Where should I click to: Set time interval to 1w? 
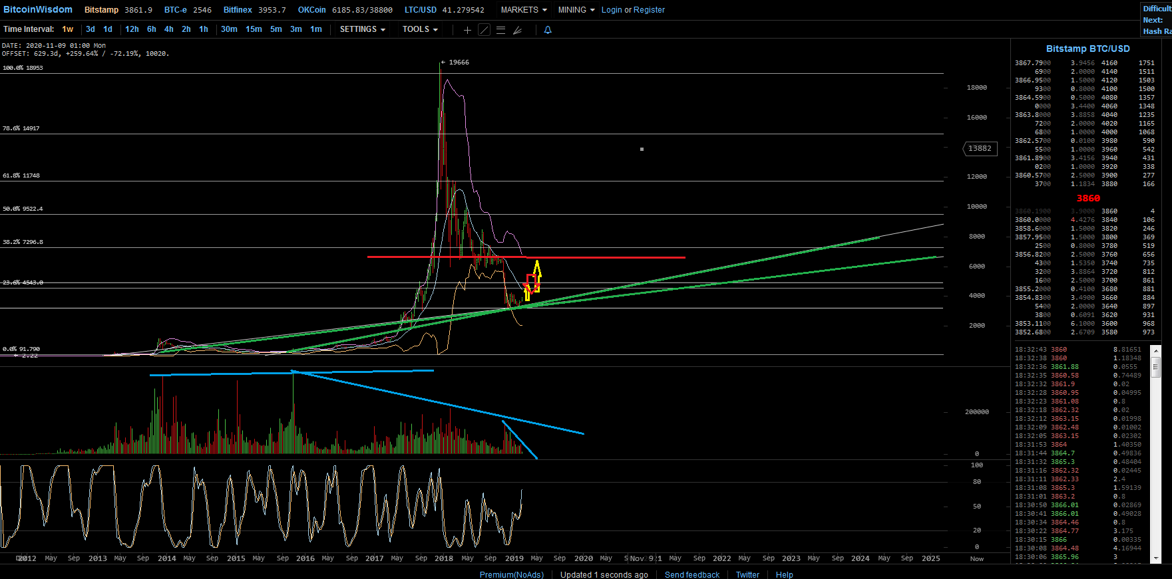click(x=68, y=29)
